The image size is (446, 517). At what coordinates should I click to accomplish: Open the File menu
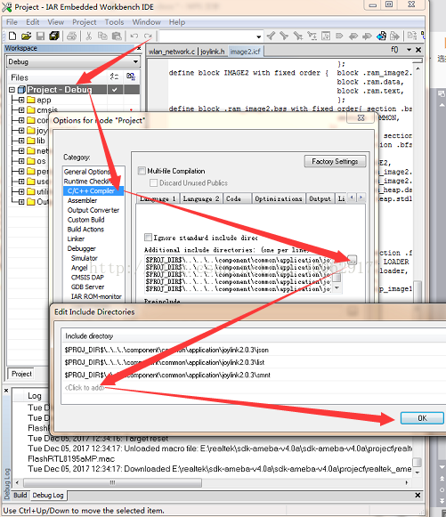coord(12,22)
